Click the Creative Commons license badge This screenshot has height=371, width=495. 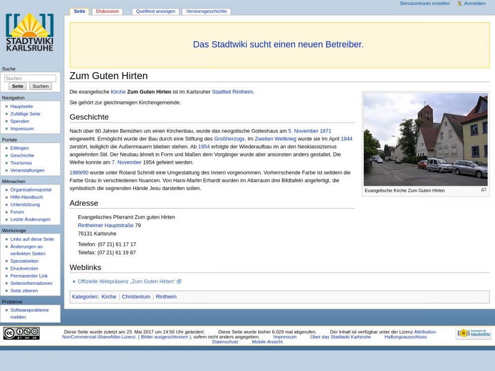tap(21, 333)
